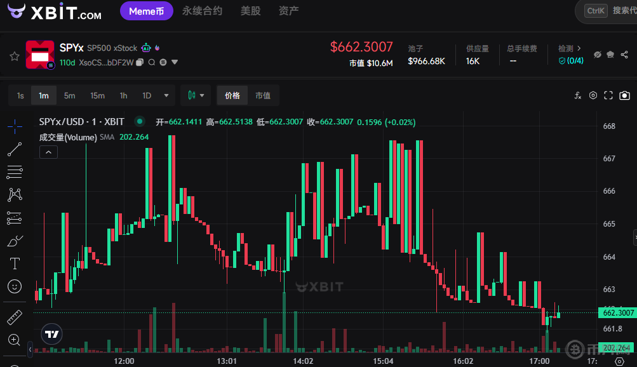Open 资产 assets tab

[289, 11]
